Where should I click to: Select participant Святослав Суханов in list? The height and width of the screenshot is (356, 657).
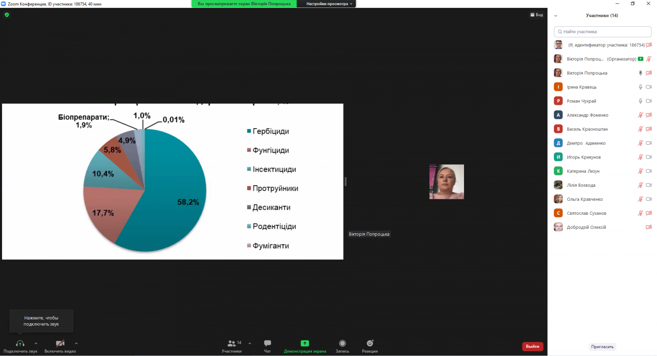(x=602, y=213)
